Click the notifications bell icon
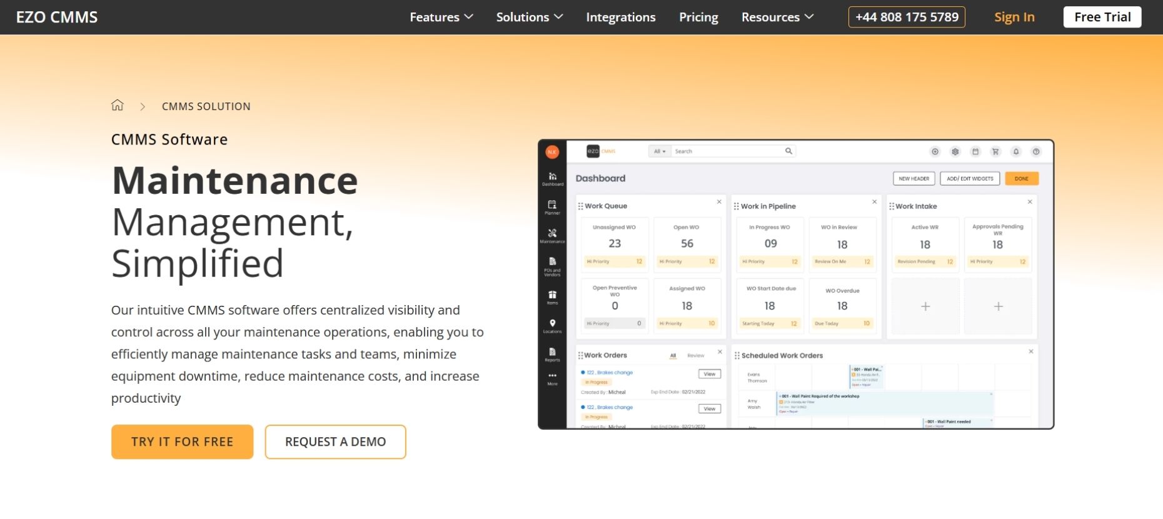The image size is (1163, 519). (1016, 151)
